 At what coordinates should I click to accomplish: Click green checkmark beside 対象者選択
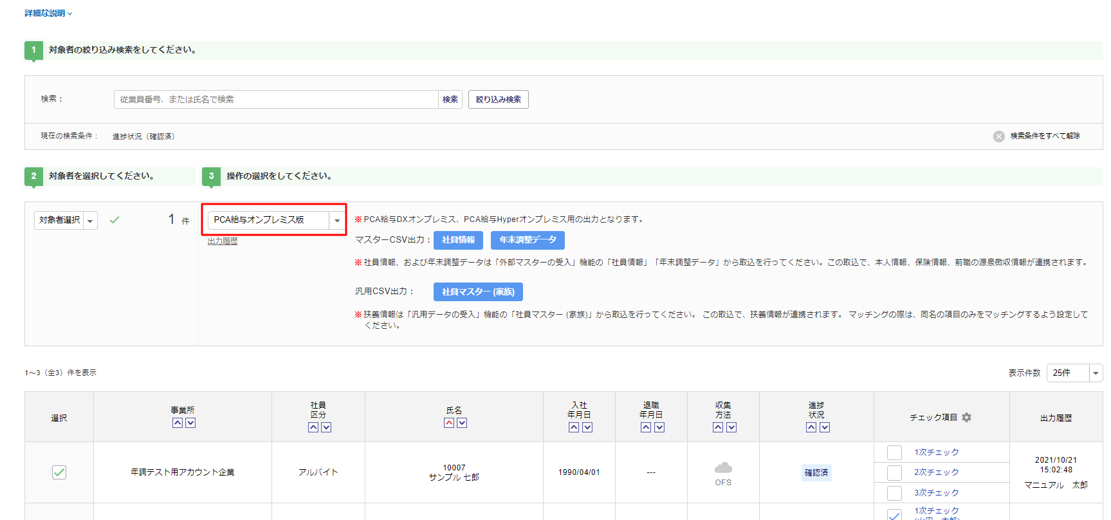click(115, 220)
